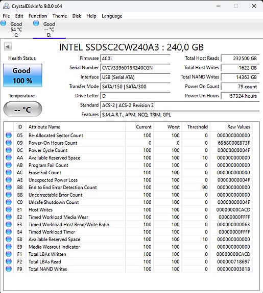
Task: Click the status orb for Media Wearout Indicator
Action: (x=9, y=247)
